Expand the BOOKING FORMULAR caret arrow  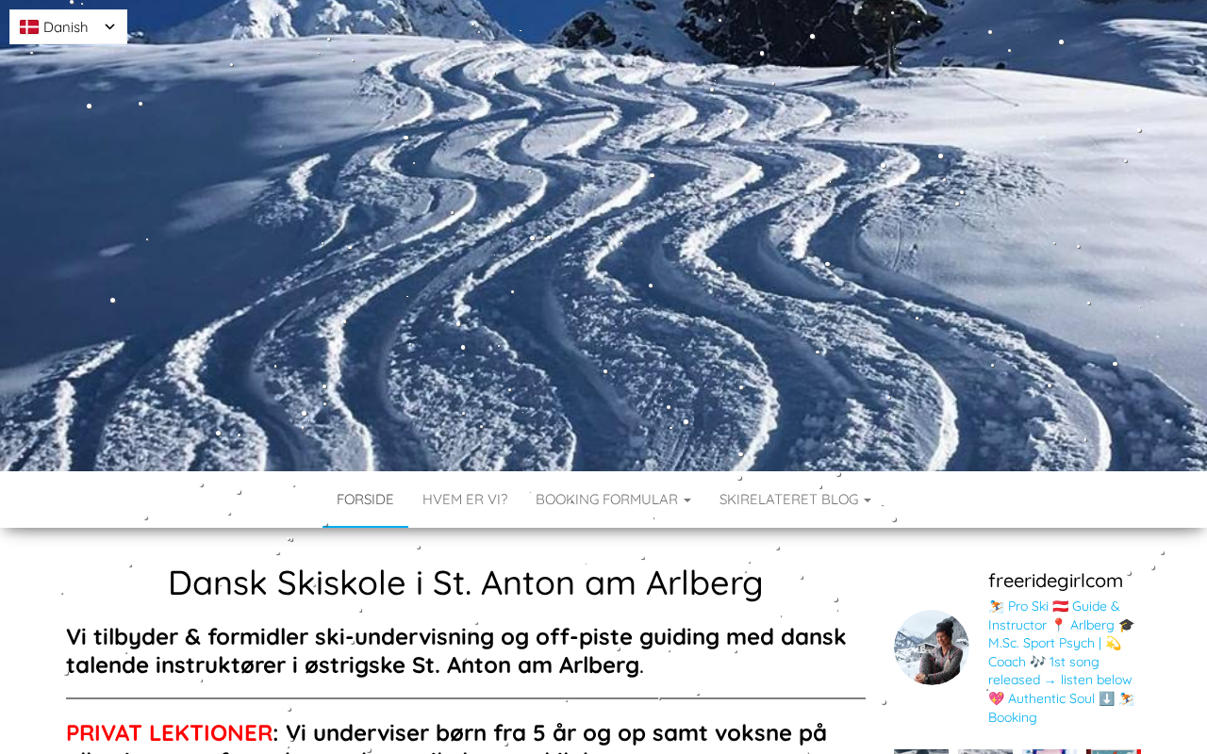(x=686, y=500)
